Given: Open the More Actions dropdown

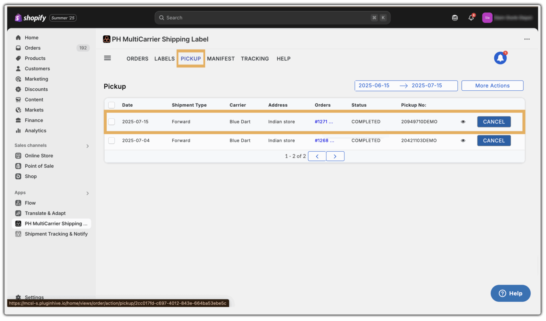Looking at the screenshot, I should pyautogui.click(x=492, y=85).
